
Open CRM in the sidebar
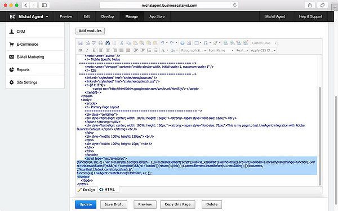tap(35, 32)
